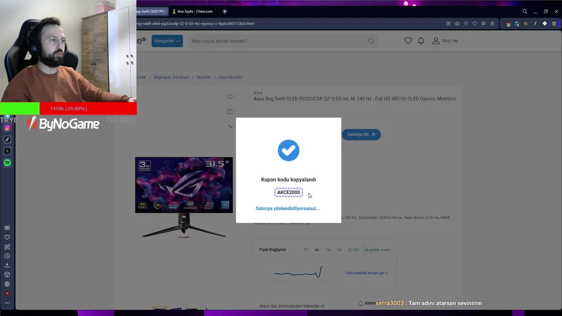Viewport: 562px width, 316px height.
Task: Open Spotify from the browser sidebar
Action: [x=7, y=163]
